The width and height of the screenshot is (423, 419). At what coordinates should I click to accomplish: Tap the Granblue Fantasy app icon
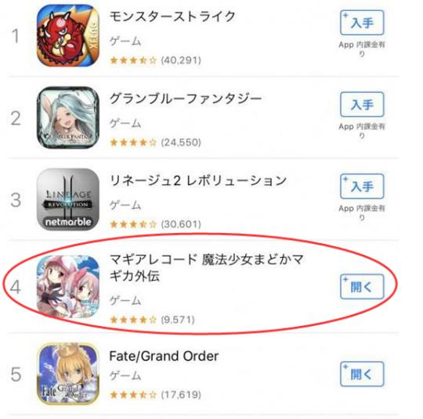click(x=68, y=117)
